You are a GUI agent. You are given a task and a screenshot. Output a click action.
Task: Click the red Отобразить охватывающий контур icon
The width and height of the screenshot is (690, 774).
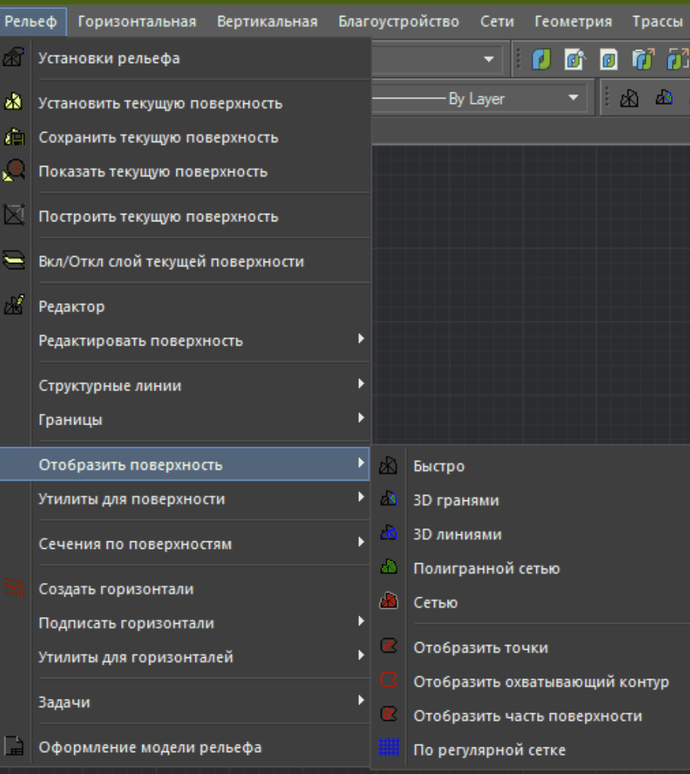tap(389, 682)
